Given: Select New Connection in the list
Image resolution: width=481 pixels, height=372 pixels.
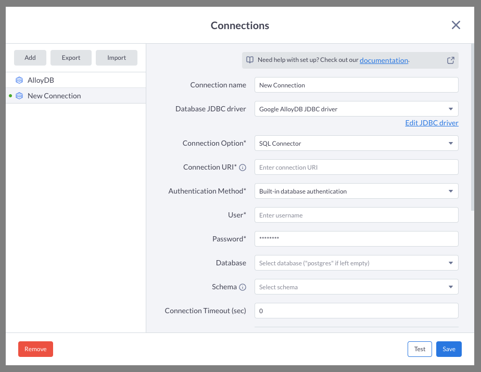Looking at the screenshot, I should pos(76,96).
